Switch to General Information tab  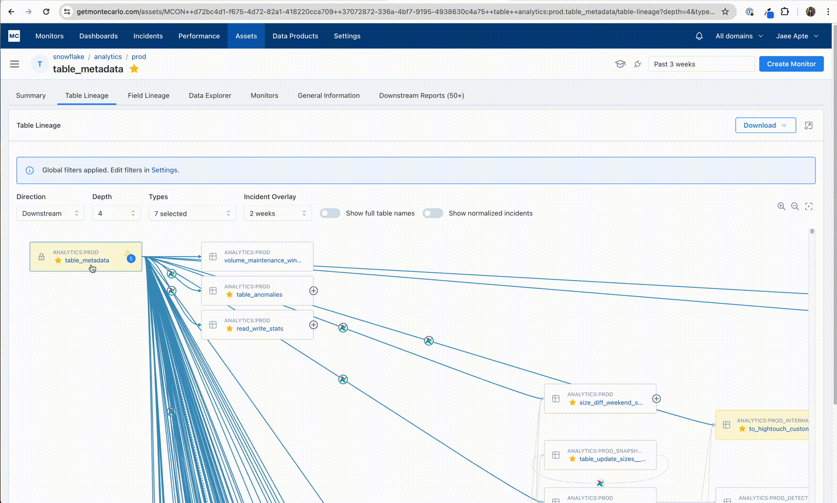coord(329,96)
